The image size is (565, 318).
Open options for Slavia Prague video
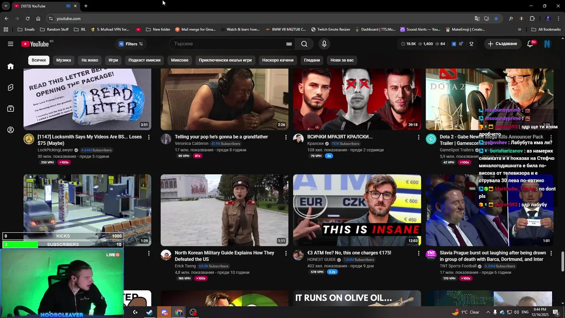[x=551, y=254]
